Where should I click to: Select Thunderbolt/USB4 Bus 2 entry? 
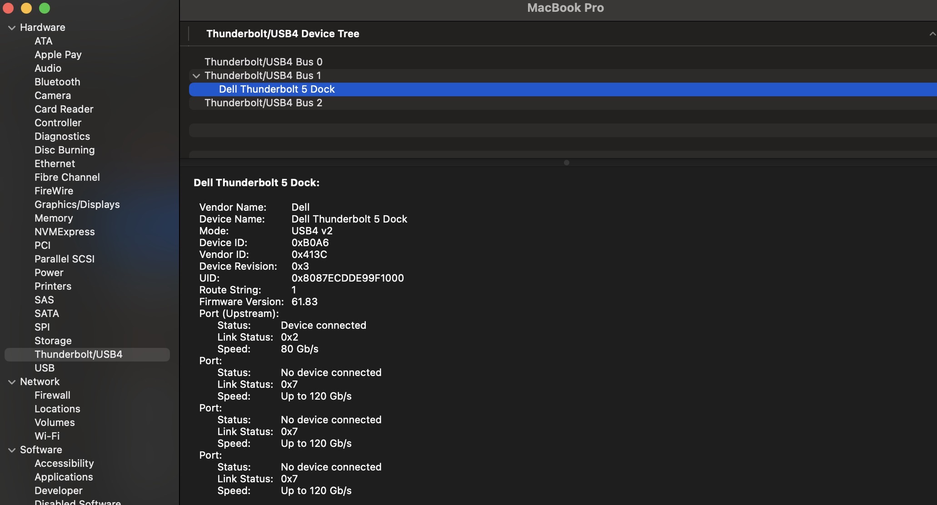pos(263,103)
